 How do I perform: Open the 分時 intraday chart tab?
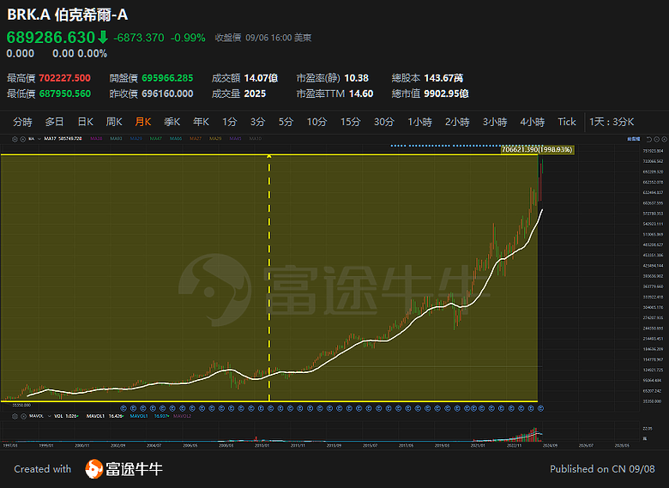coord(22,122)
